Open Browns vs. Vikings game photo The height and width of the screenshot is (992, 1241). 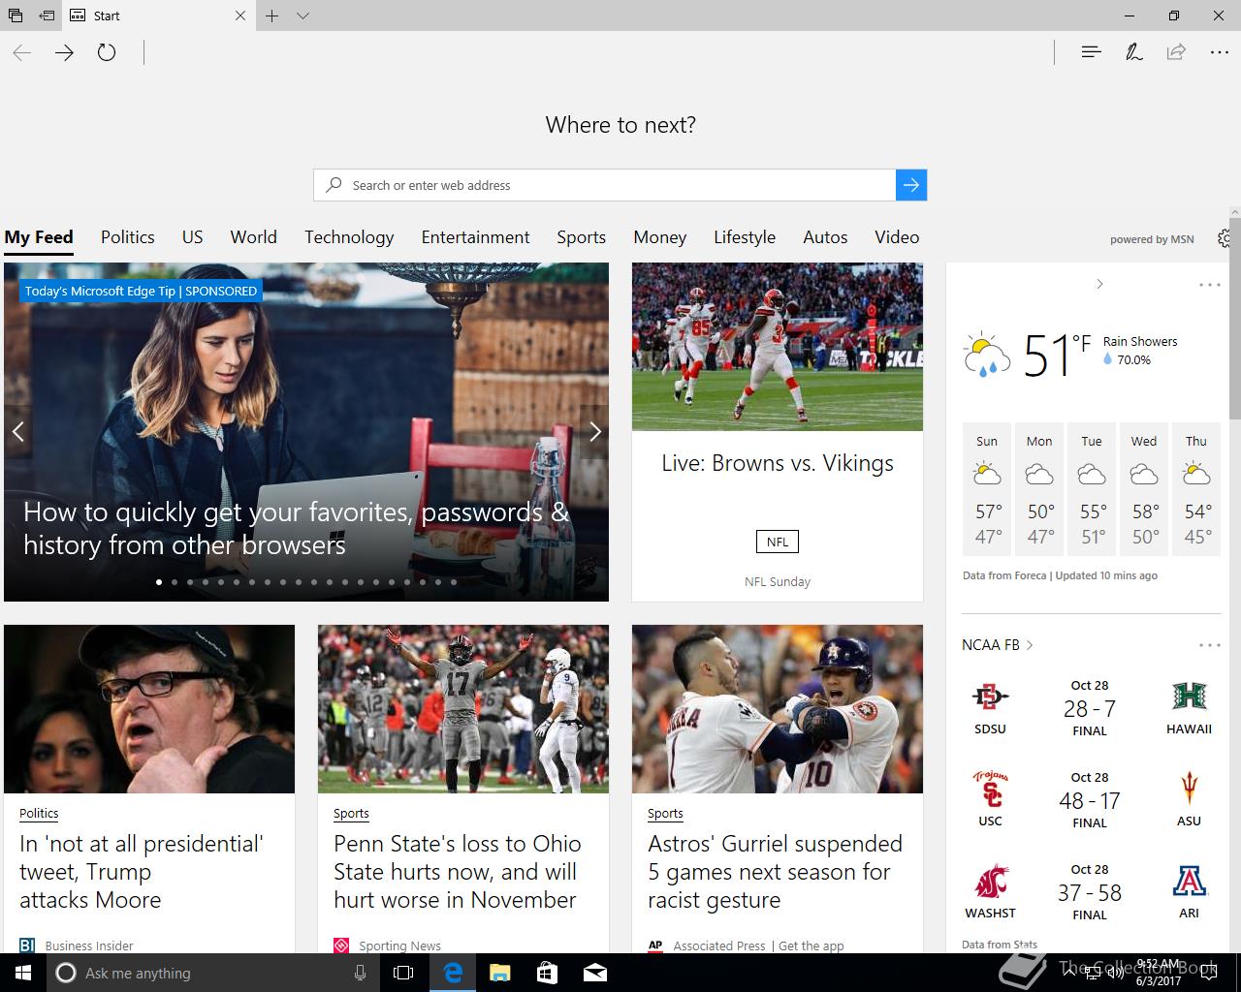point(778,347)
